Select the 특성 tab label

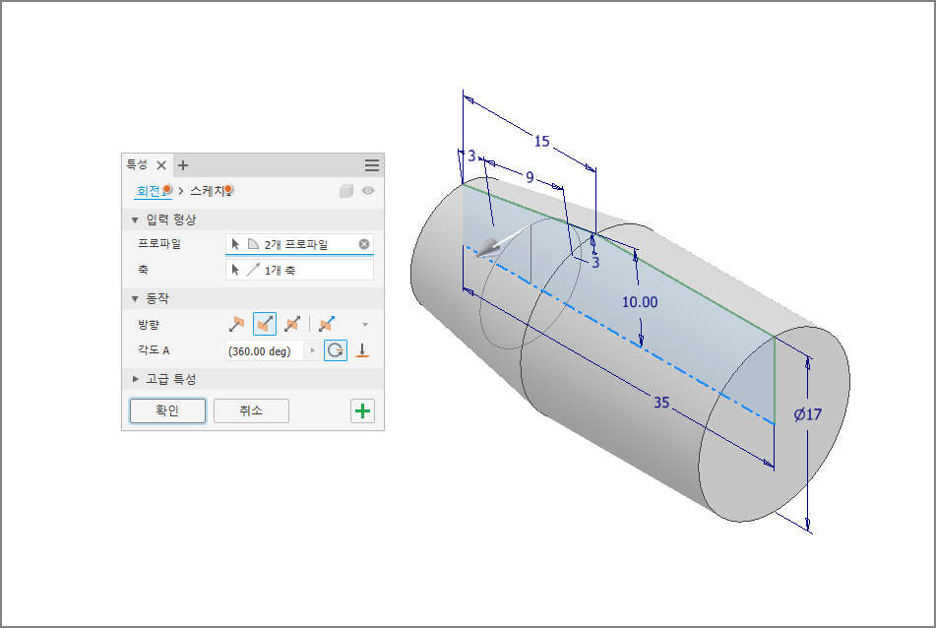coord(137,164)
